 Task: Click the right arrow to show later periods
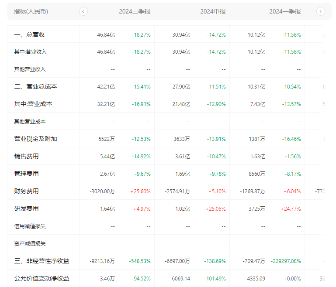(321, 11)
